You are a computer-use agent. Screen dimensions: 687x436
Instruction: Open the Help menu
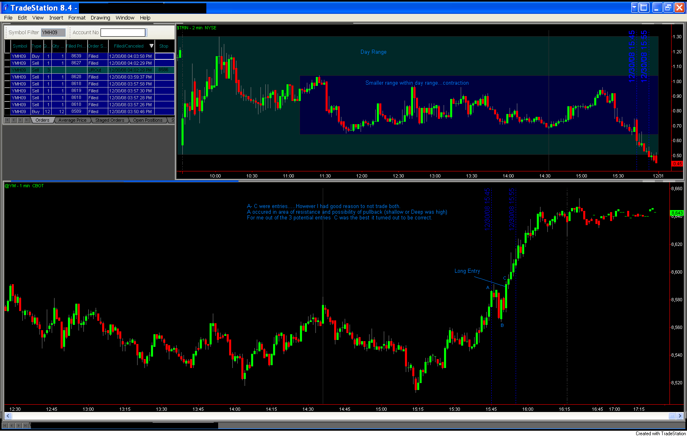point(145,18)
